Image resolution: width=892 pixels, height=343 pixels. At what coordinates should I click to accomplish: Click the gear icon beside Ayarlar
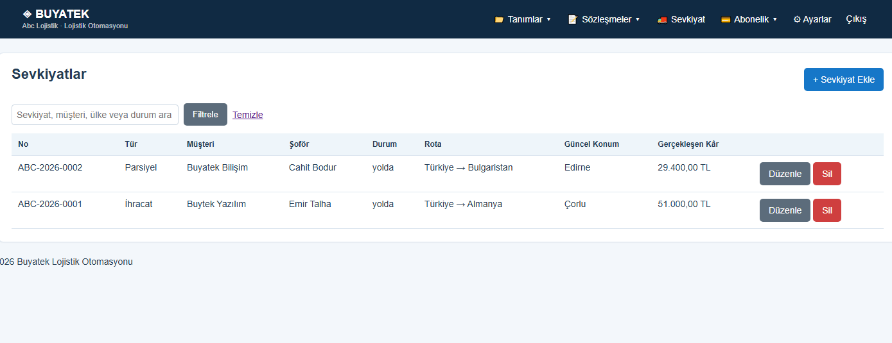797,20
